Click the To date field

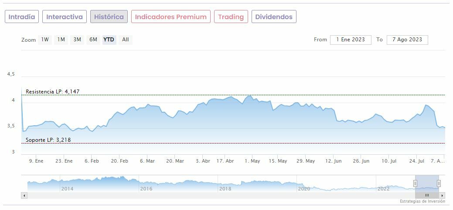(407, 40)
